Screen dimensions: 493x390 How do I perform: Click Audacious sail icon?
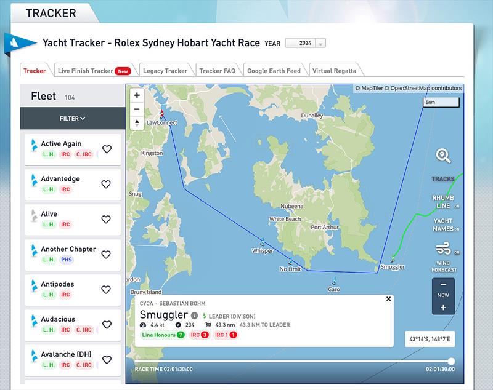pyautogui.click(x=34, y=321)
